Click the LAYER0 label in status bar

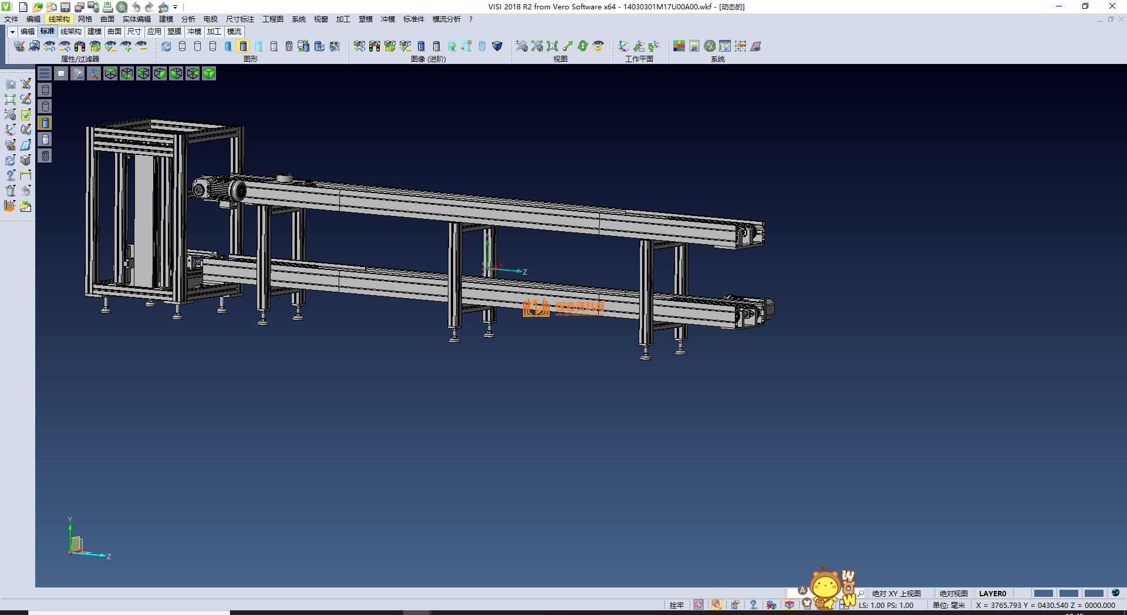[x=992, y=593]
